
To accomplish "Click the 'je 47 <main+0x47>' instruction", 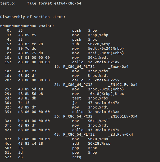I will point(96,103).
